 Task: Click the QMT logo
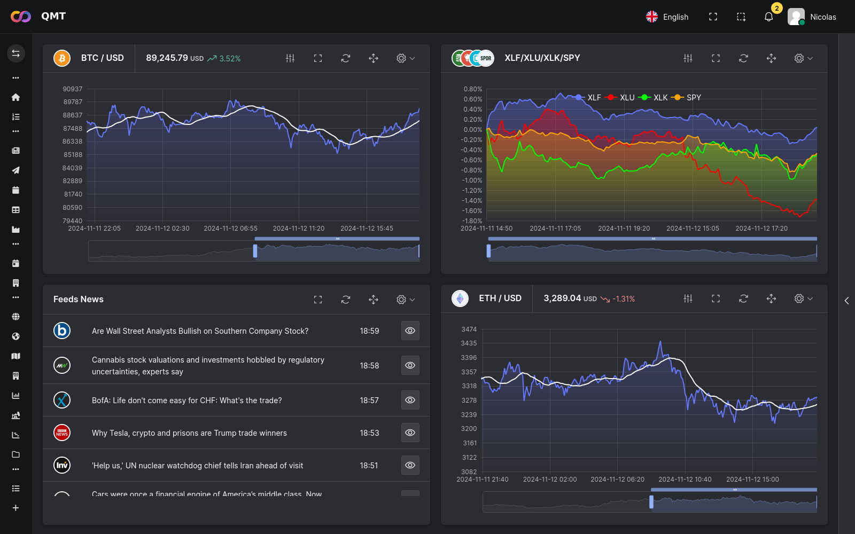click(x=38, y=17)
